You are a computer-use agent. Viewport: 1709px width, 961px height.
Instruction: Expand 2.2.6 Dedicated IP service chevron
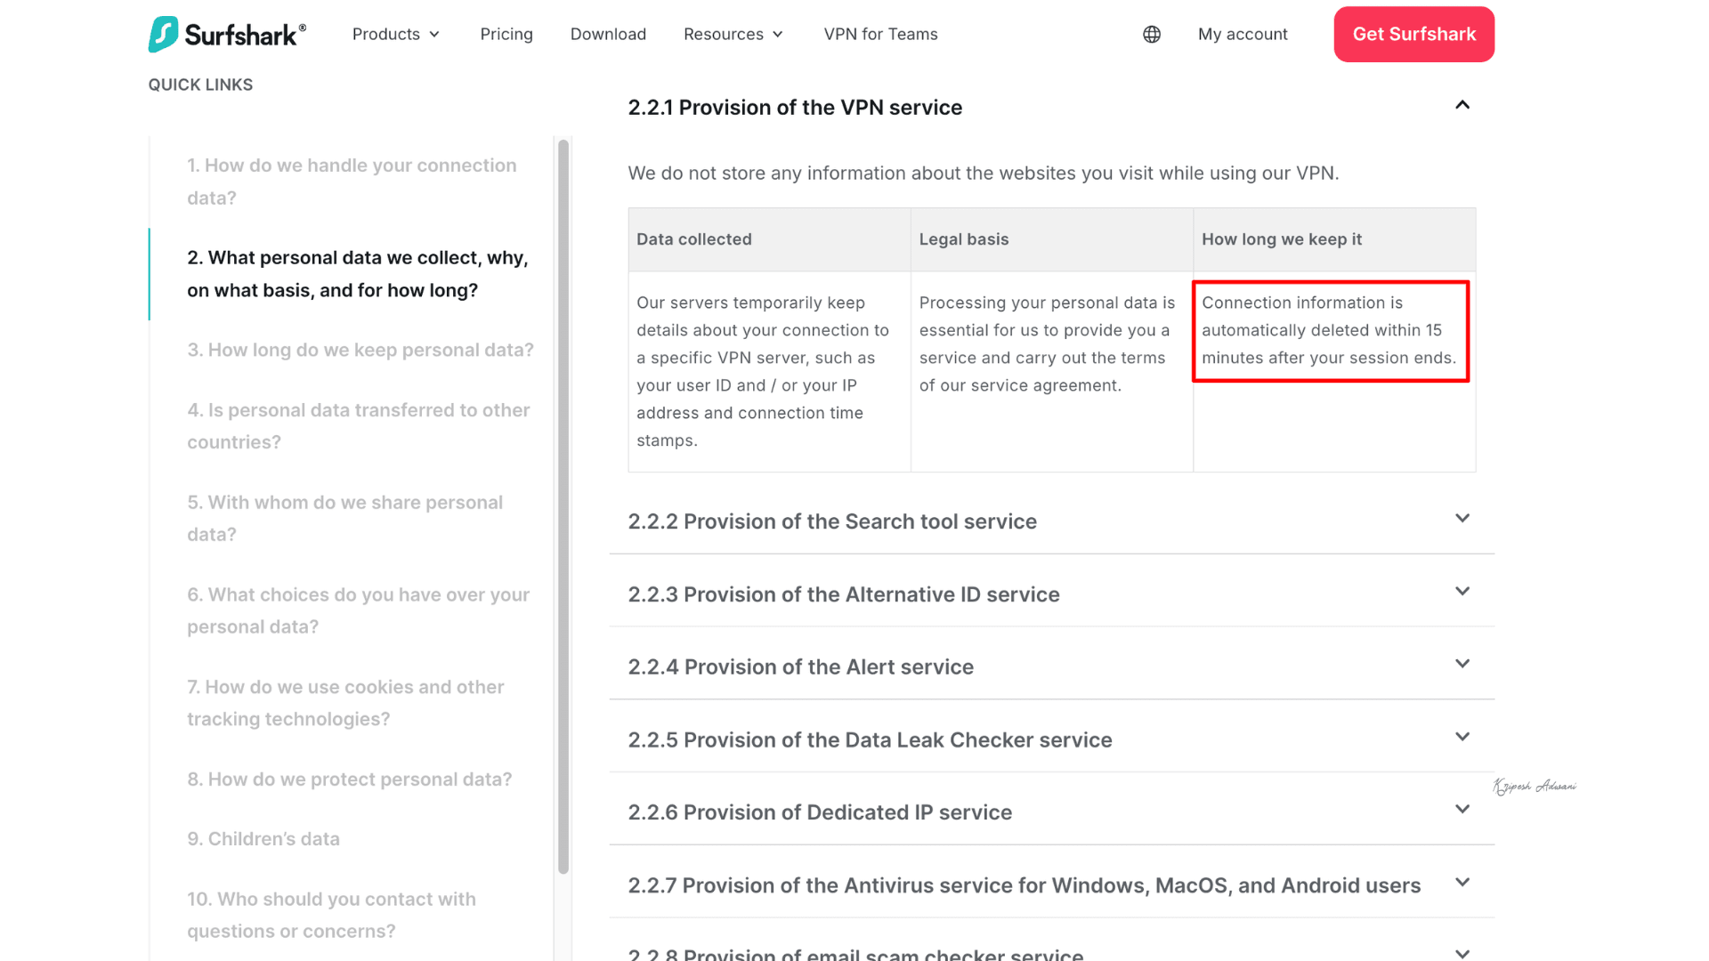1462,810
